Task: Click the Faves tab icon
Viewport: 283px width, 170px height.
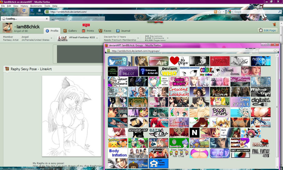Action: pos(100,31)
